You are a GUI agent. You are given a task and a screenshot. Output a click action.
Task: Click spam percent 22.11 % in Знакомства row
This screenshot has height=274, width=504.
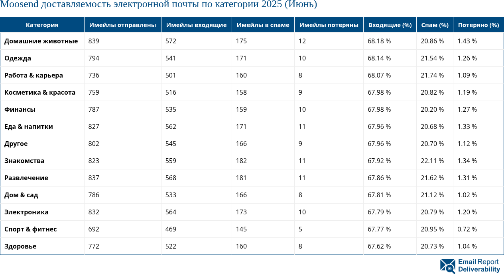coord(432,161)
